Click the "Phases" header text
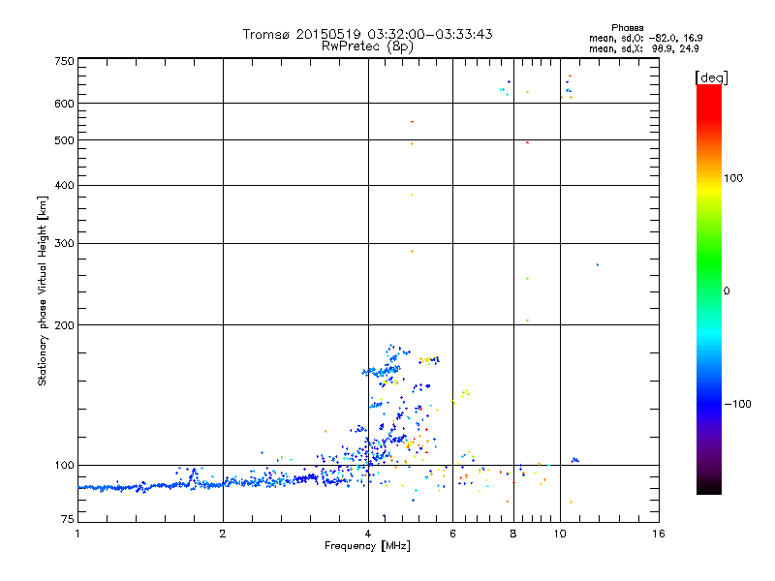 [627, 28]
